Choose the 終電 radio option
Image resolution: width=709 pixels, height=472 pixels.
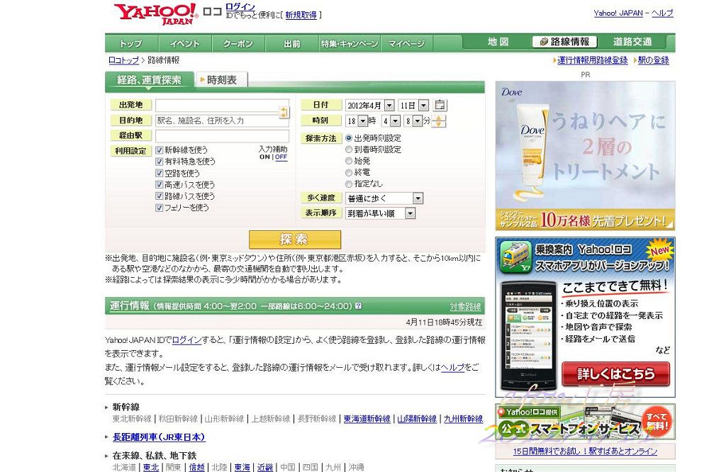point(349,172)
